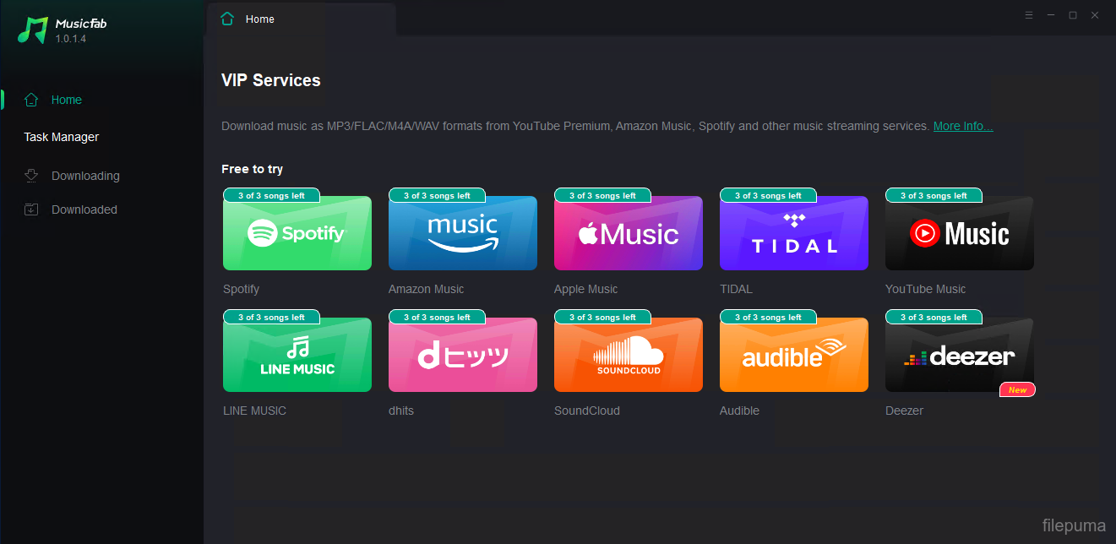The height and width of the screenshot is (544, 1116).
Task: Follow the More Info link
Action: pyautogui.click(x=962, y=126)
